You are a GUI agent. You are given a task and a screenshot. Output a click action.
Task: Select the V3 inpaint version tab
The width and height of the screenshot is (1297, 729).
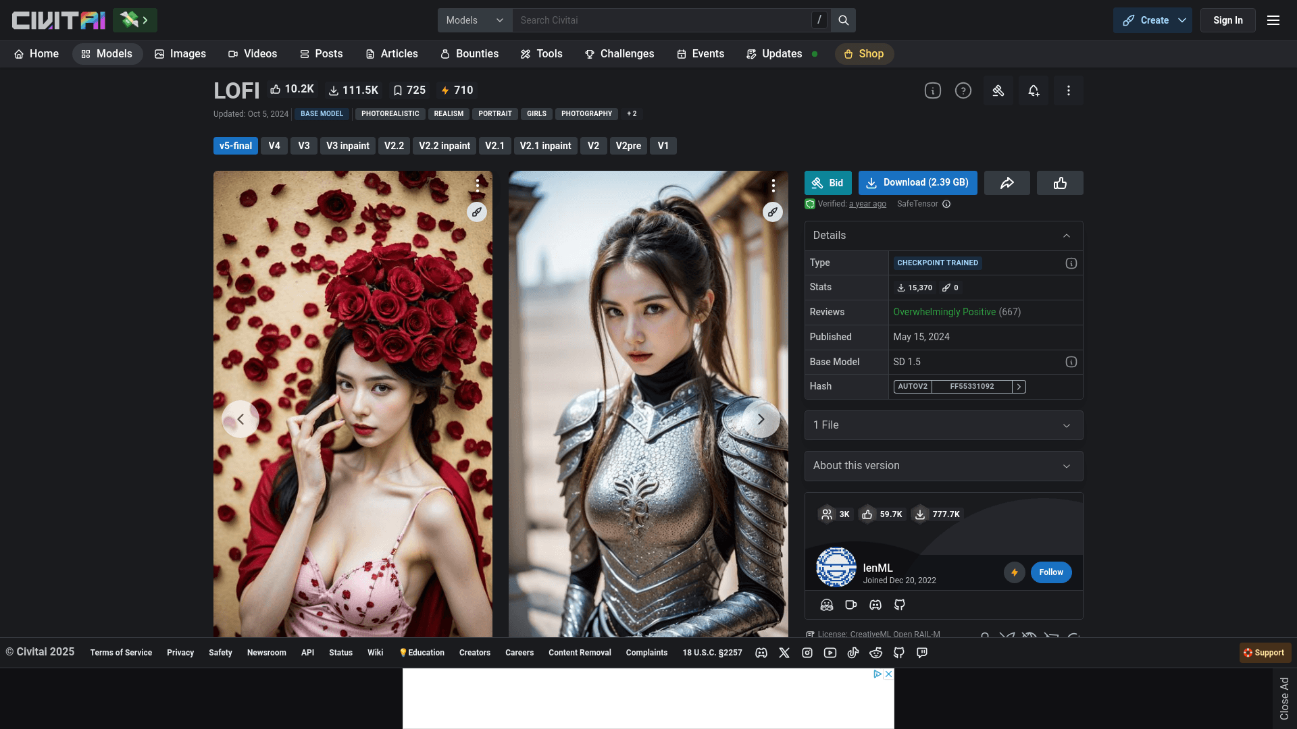[347, 146]
